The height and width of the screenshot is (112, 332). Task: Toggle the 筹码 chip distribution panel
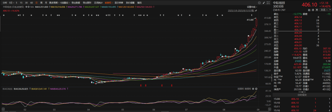click(x=139, y=3)
